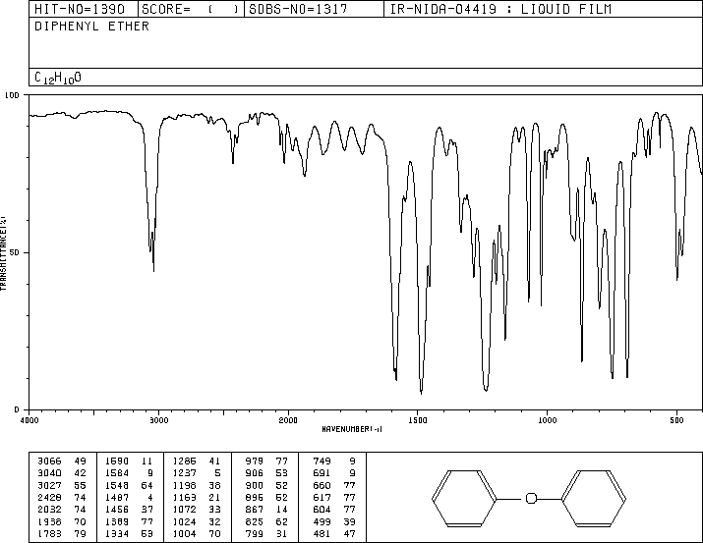The width and height of the screenshot is (703, 543).
Task: Click the 1004 peak entry
Action: [197, 533]
